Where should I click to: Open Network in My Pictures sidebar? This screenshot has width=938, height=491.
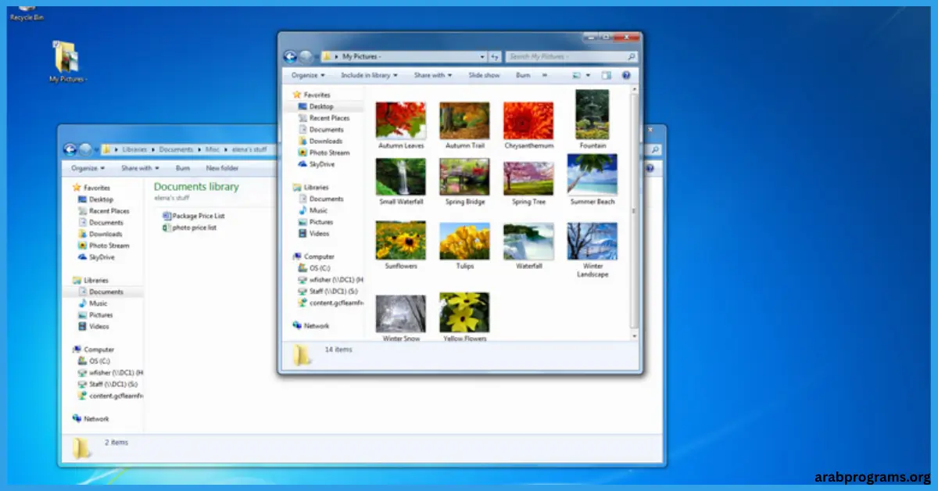coord(310,325)
